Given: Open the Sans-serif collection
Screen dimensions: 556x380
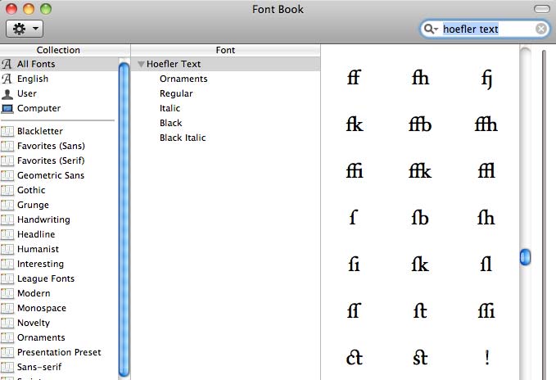Looking at the screenshot, I should coord(59,367).
